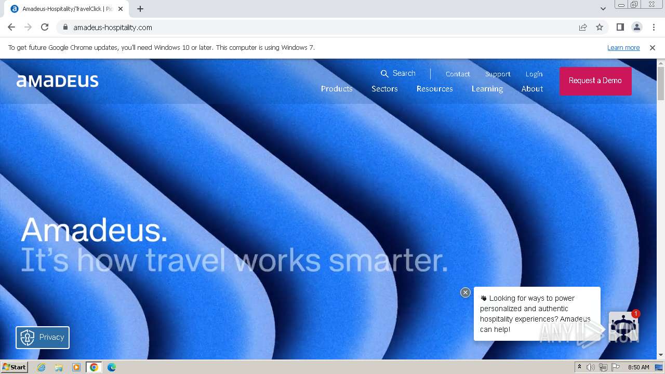Dismiss the Chrome update notification bar
This screenshot has height=374, width=665.
[653, 47]
